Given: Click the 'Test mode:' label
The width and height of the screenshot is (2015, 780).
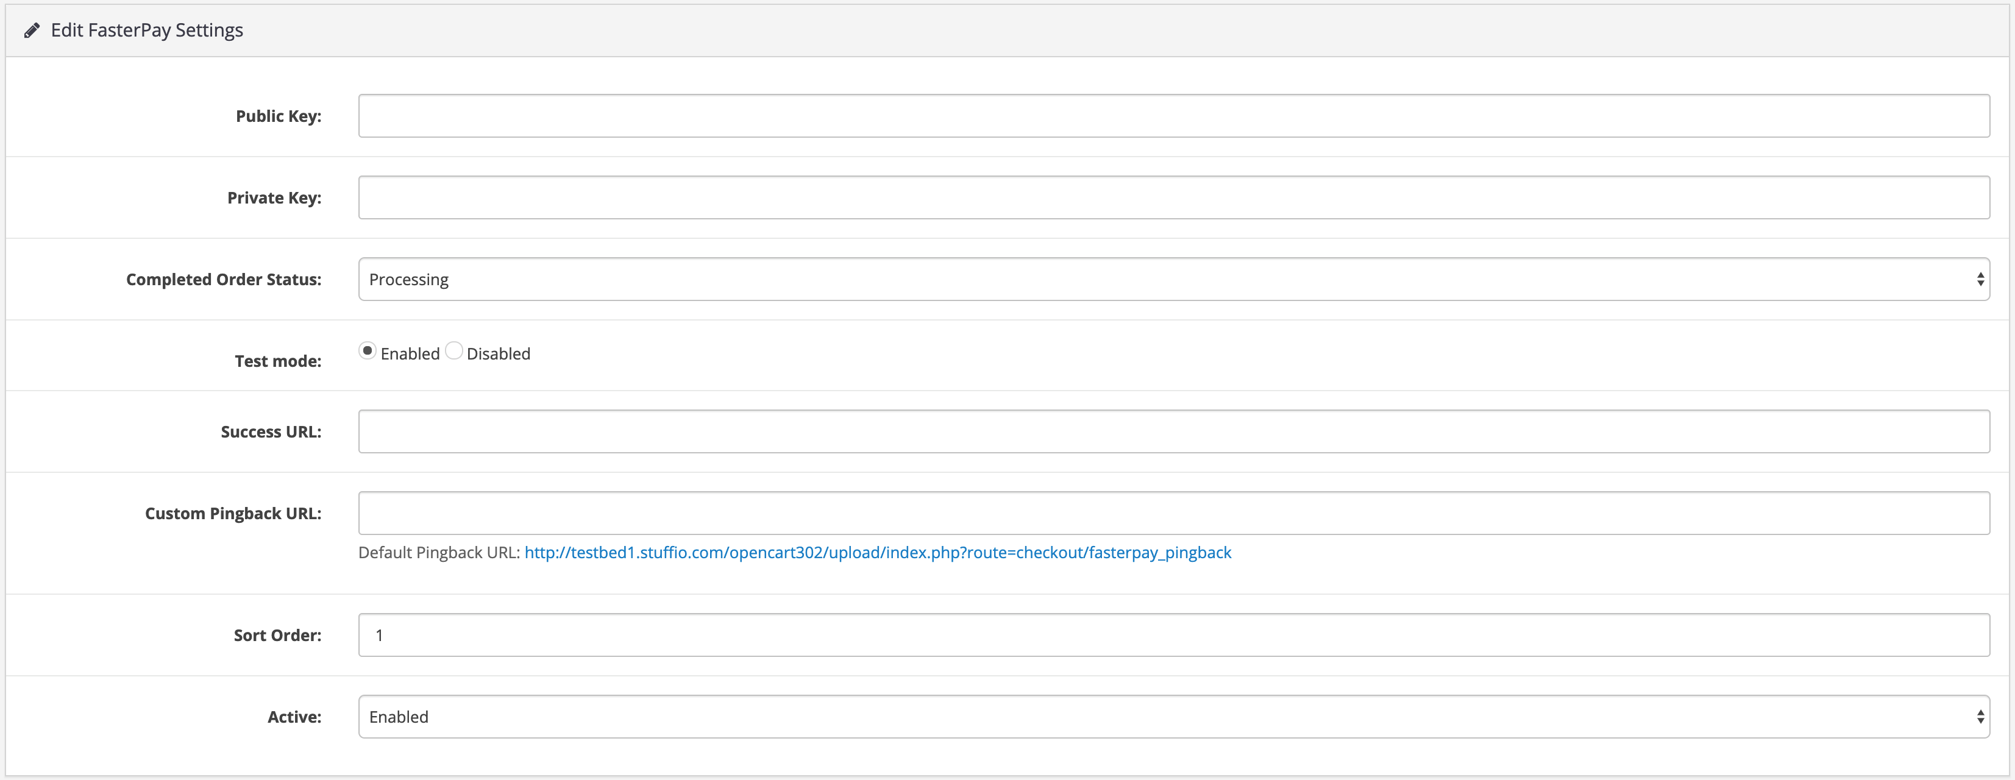Looking at the screenshot, I should click(278, 361).
